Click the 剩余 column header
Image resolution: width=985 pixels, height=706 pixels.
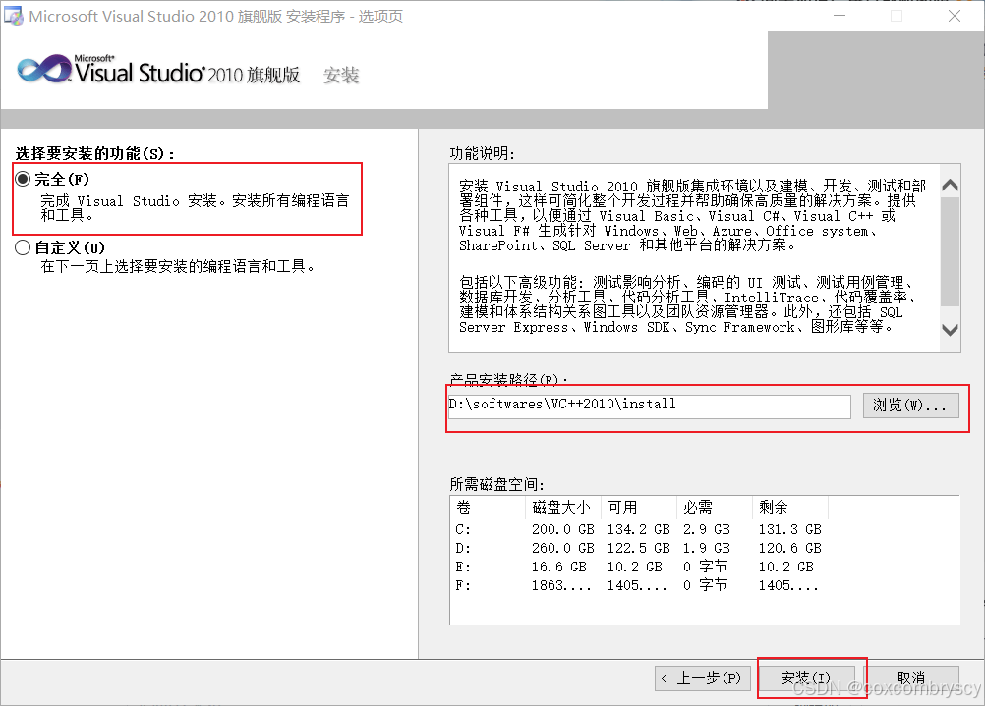(790, 507)
